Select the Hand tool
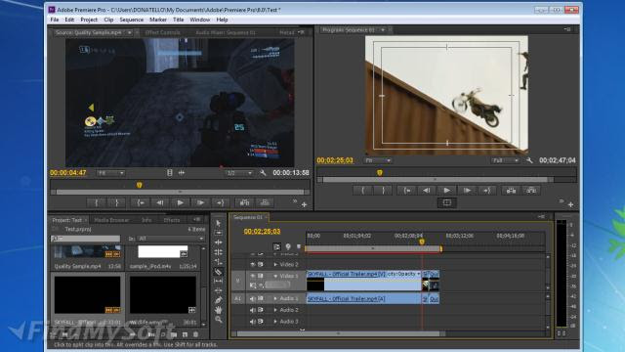Image resolution: width=625 pixels, height=352 pixels. 219,310
